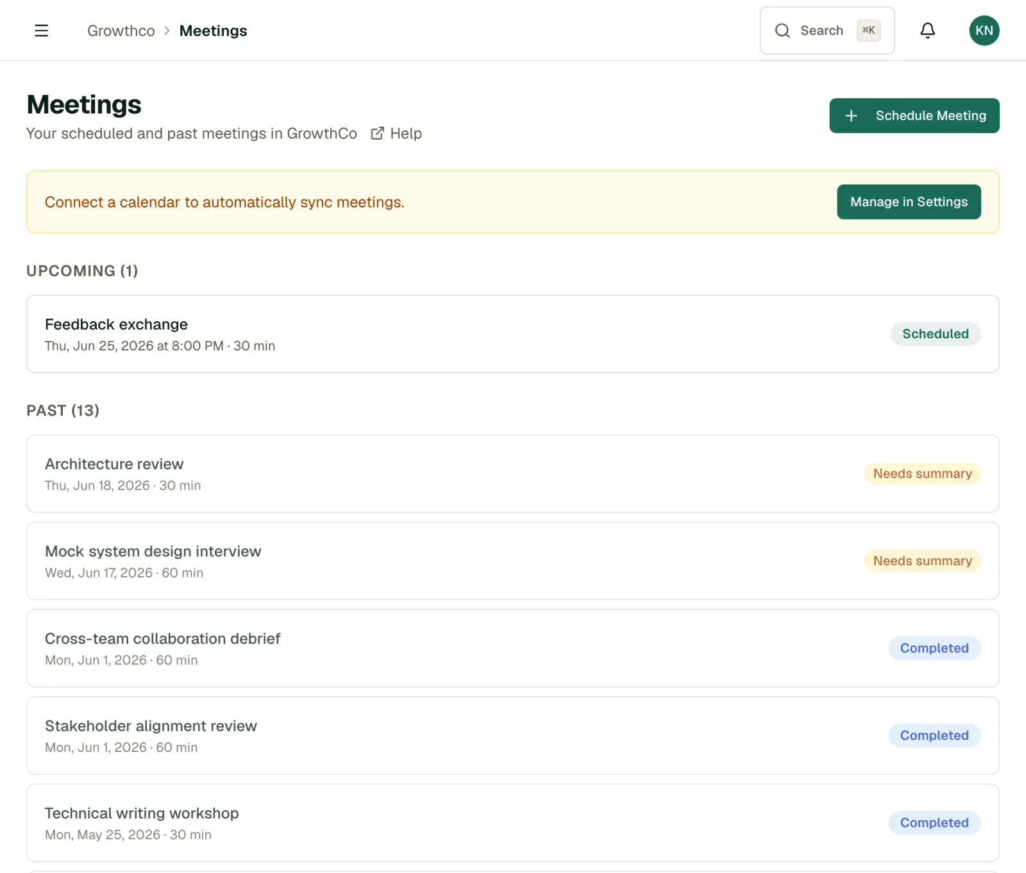The image size is (1026, 873).
Task: Click the Meetings page title
Action: pyautogui.click(x=84, y=104)
